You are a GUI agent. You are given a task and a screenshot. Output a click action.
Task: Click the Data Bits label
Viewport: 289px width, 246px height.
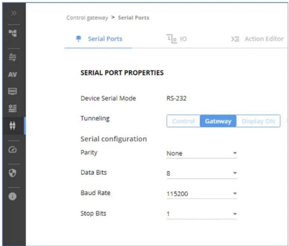(x=94, y=172)
